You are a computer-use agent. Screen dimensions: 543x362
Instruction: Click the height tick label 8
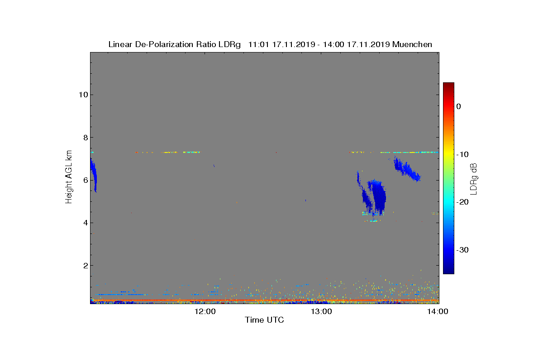coord(85,137)
